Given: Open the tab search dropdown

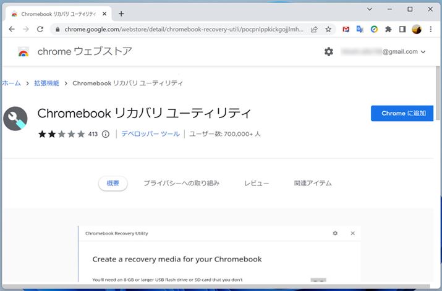Looking at the screenshot, I should (370, 9).
